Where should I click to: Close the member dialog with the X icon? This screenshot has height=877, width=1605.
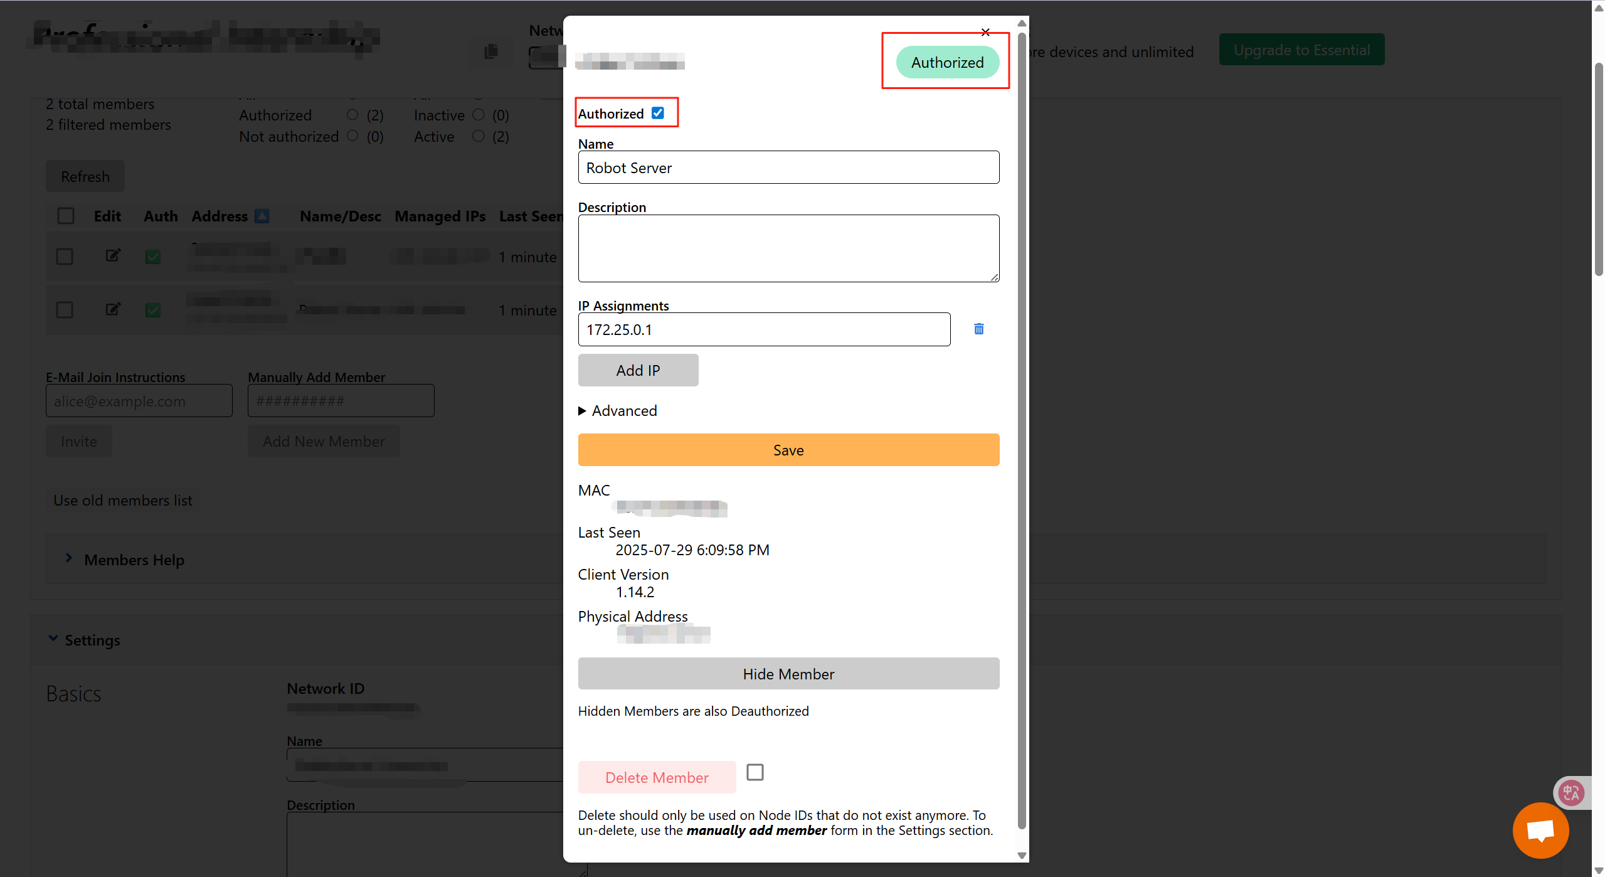[x=985, y=32]
